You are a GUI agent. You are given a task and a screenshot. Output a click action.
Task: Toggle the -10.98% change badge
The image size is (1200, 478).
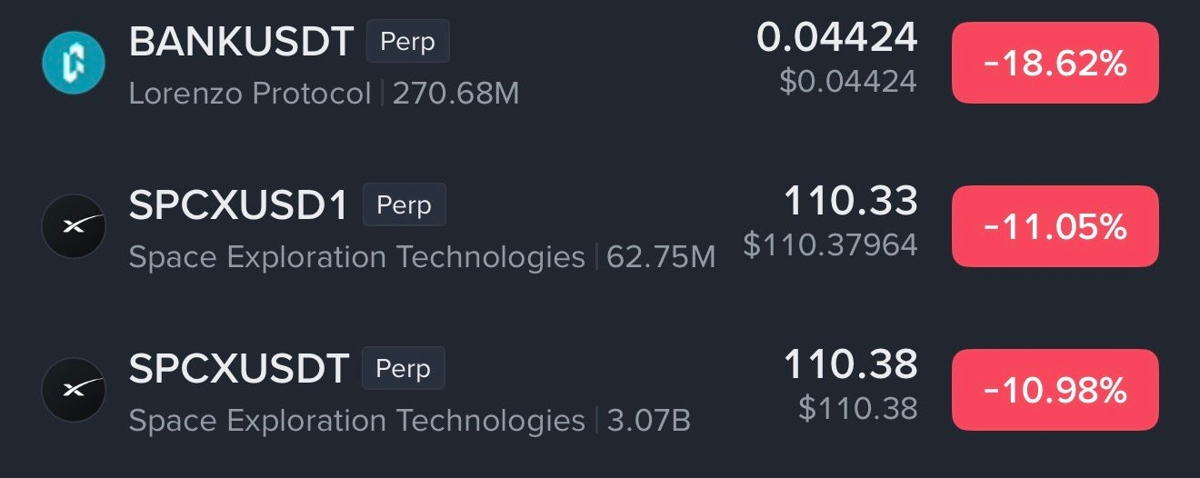[x=1055, y=390]
